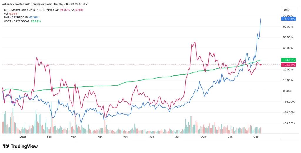
Task: Select the USDT CRYPTOCAP legend entry
Action: click(x=16, y=21)
